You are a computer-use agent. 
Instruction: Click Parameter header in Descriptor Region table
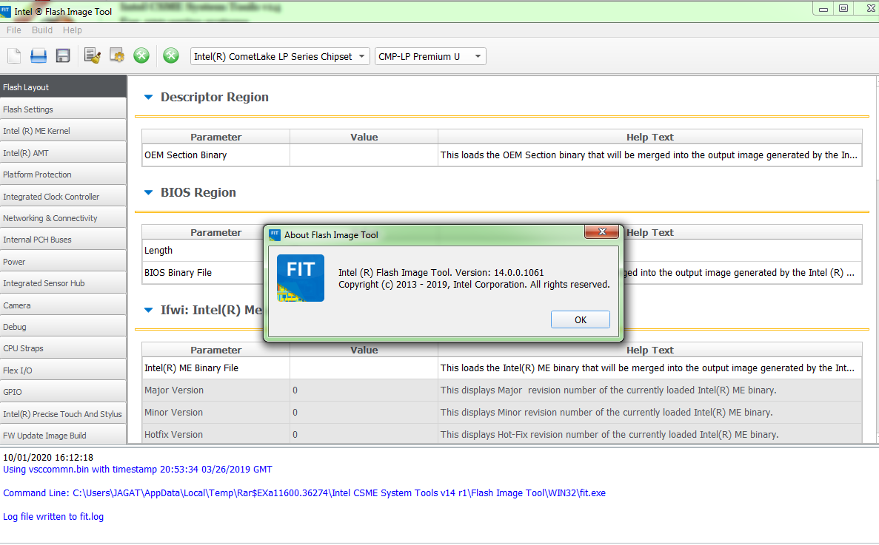[215, 137]
